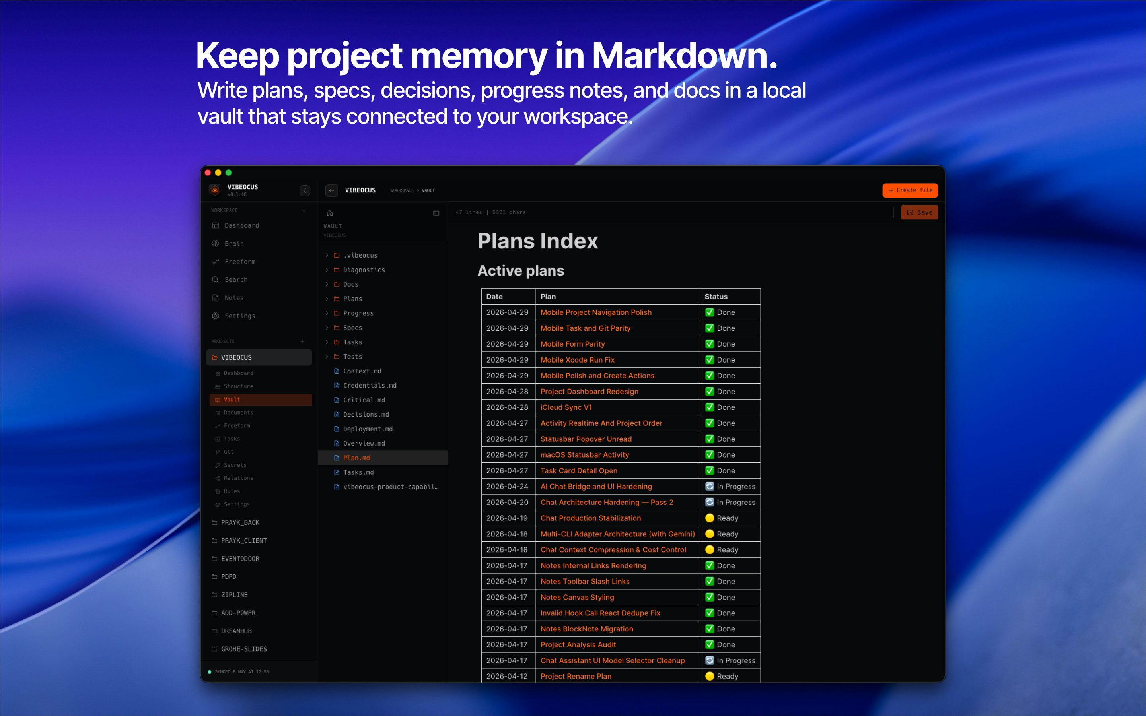Open PRAYK_CLIENT project

pos(259,541)
